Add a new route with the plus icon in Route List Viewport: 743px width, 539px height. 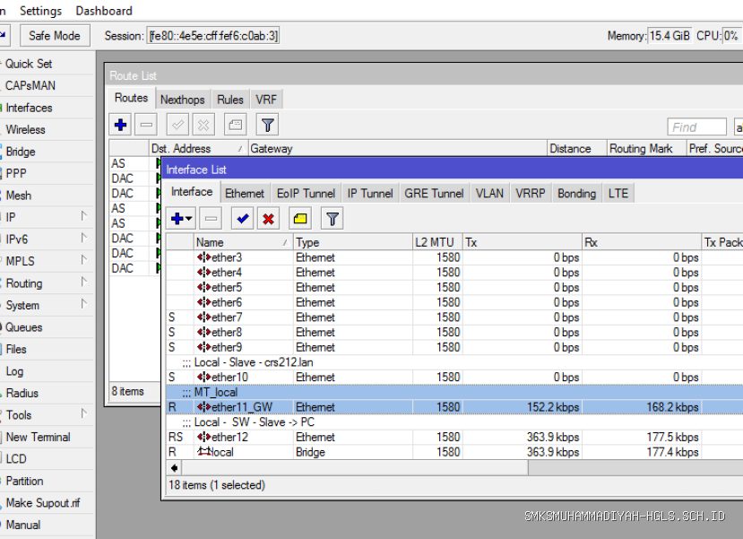tap(120, 125)
